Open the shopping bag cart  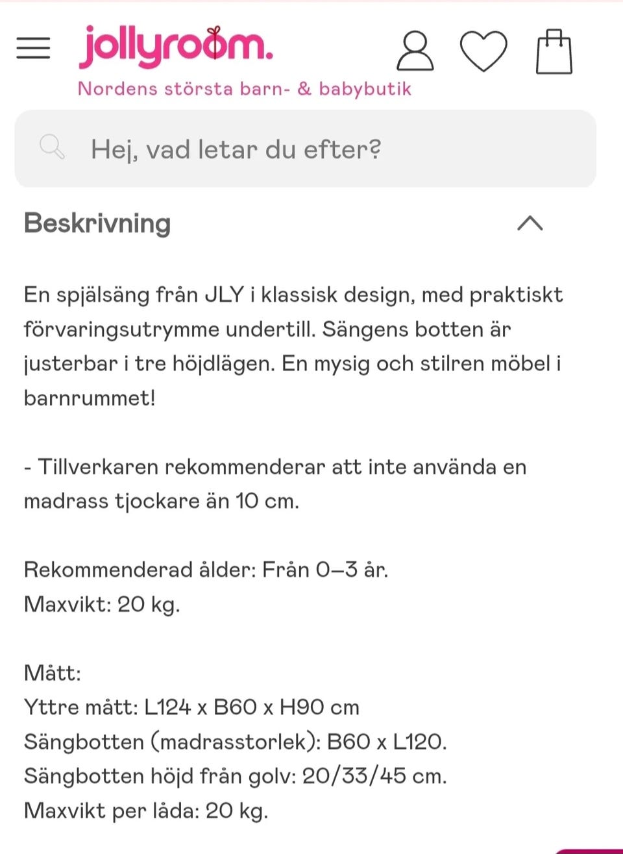coord(554,51)
